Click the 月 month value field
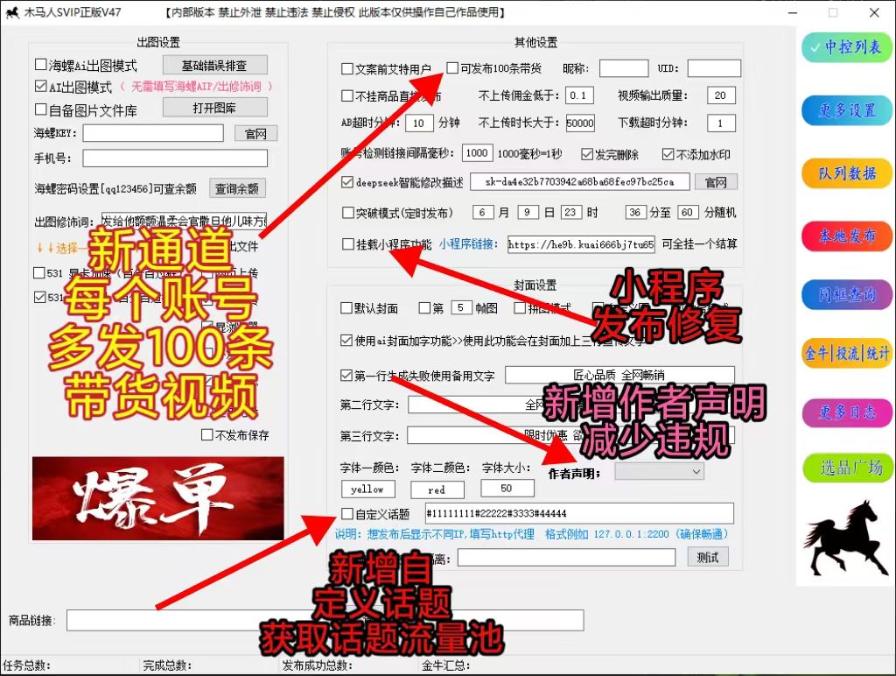Viewport: 896px width, 676px height. (x=483, y=212)
